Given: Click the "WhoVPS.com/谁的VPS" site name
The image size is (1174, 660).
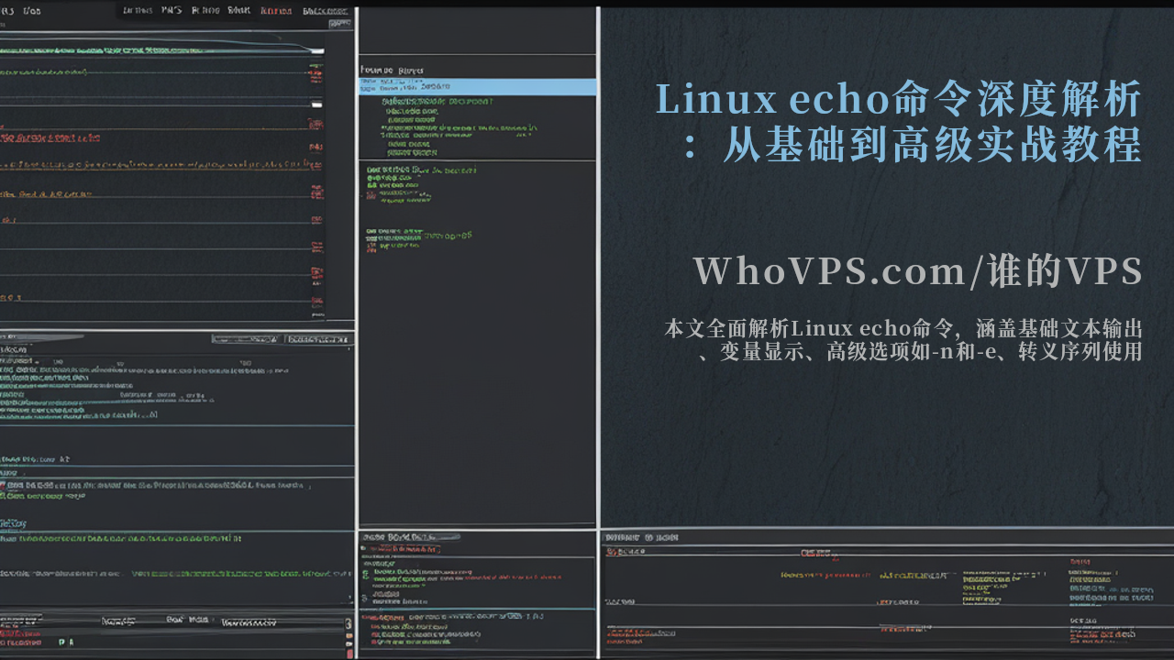Looking at the screenshot, I should point(917,271).
